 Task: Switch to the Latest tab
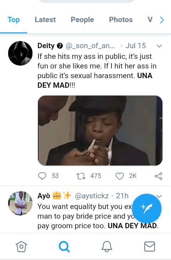(45, 20)
